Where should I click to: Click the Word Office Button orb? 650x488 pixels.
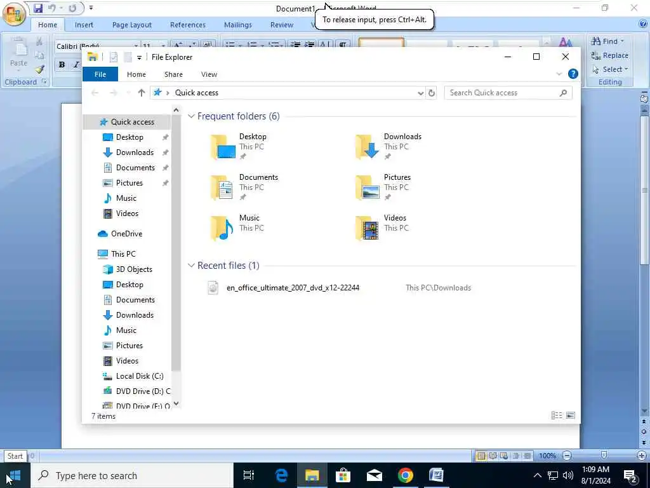14,14
